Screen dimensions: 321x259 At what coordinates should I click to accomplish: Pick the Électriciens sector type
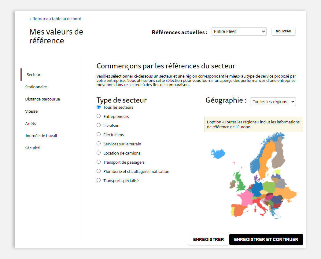(98, 134)
